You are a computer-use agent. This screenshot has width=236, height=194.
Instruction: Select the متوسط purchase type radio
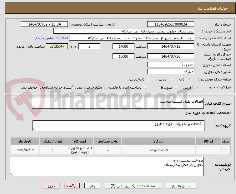tap(177, 87)
